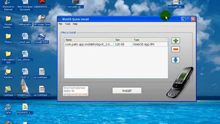Select the book quiz document icon
220x124 pixels.
coord(25,38)
